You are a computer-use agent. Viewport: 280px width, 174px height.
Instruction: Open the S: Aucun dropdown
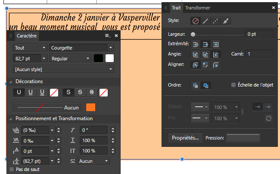tap(93, 161)
